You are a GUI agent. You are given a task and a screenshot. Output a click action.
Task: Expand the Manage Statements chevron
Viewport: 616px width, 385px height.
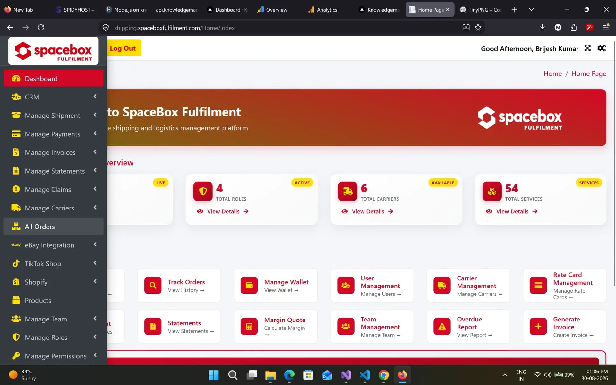click(95, 170)
